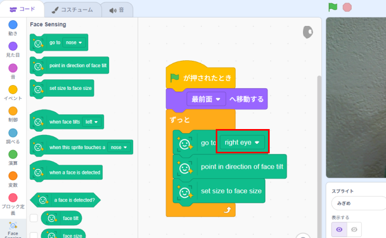Viewport: 386px width, 238px height.
Task: Select the 見た目 looks category circle
Action: (x=13, y=47)
